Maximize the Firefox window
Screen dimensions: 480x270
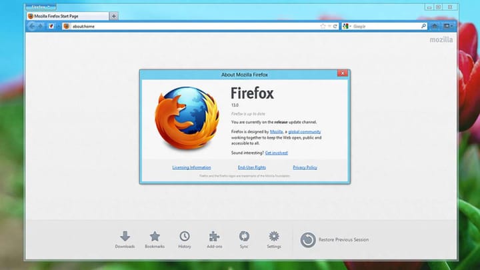(x=439, y=7)
